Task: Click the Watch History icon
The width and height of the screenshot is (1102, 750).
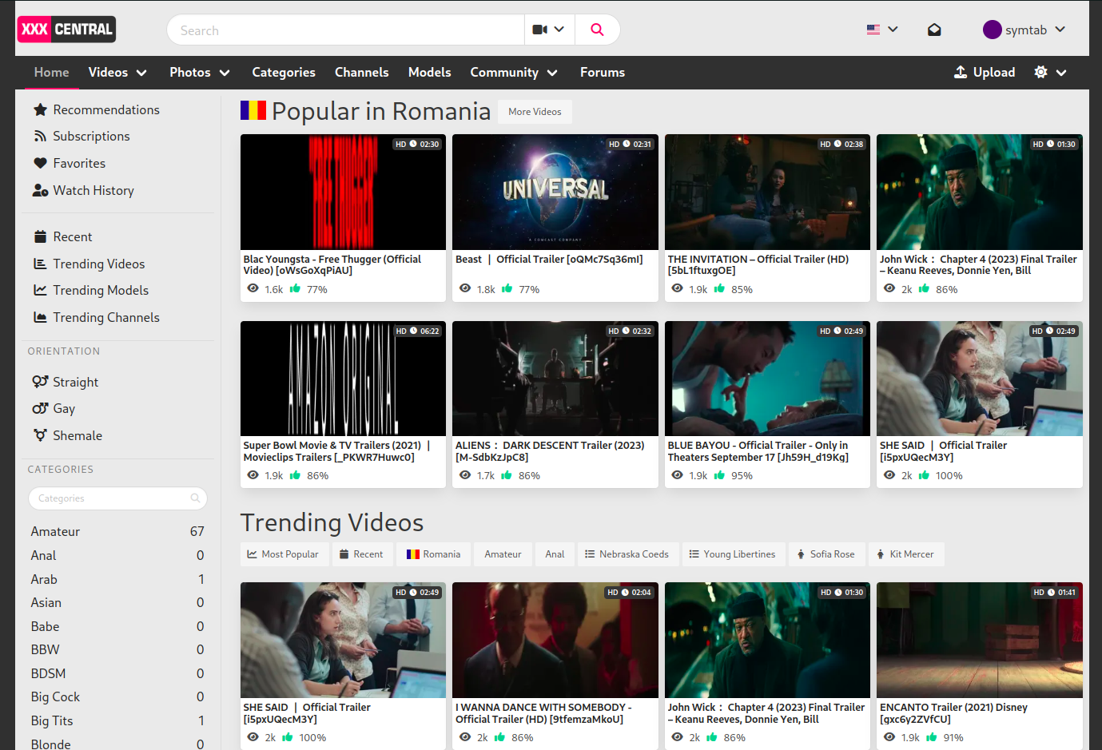Action: pyautogui.click(x=40, y=190)
